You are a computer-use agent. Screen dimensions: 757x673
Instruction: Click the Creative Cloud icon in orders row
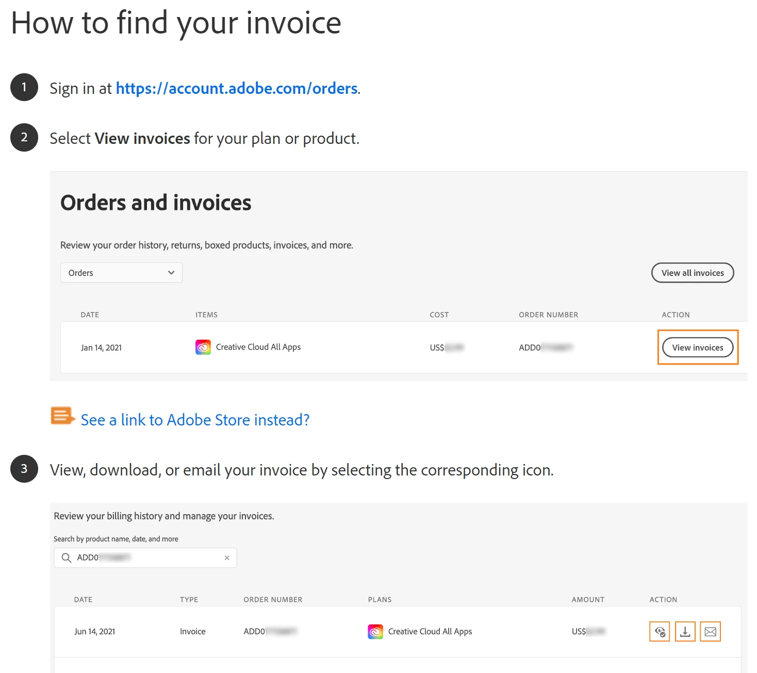click(203, 347)
